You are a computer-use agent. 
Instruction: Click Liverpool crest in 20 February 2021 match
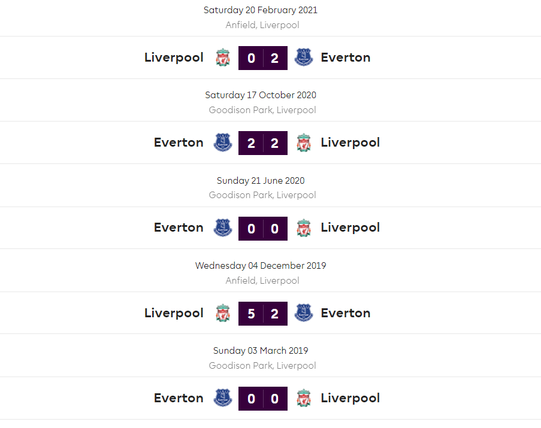click(x=223, y=57)
